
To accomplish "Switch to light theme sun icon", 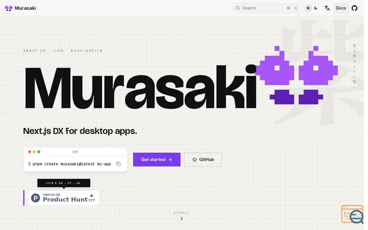I will (x=308, y=8).
